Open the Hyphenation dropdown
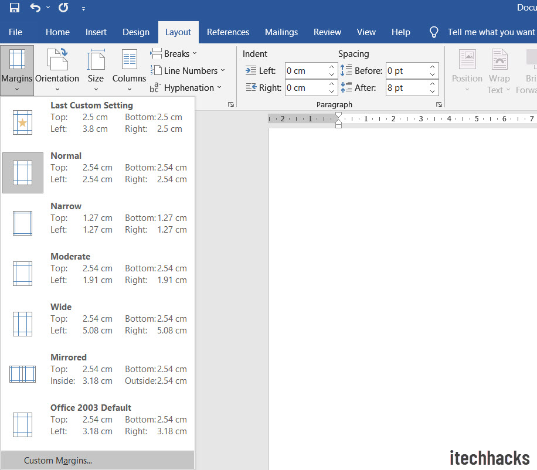The height and width of the screenshot is (470, 537). point(186,88)
